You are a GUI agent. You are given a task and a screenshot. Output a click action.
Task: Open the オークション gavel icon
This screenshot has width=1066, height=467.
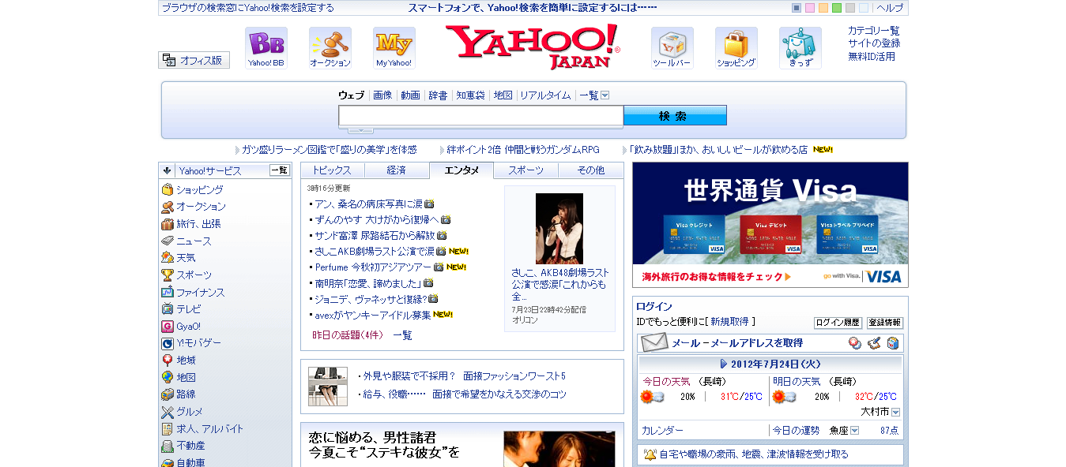330,48
